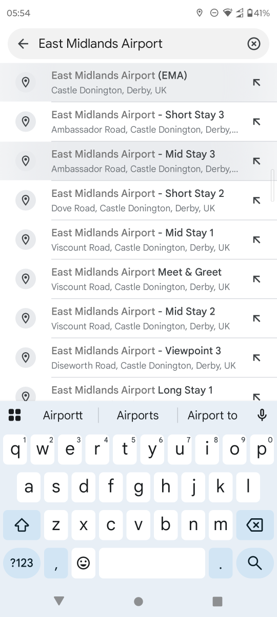The width and height of the screenshot is (277, 617).
Task: Tap the location pin beside Meet & Greet
Action: click(26, 279)
